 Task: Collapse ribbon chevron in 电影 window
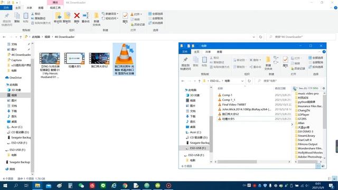319,52
